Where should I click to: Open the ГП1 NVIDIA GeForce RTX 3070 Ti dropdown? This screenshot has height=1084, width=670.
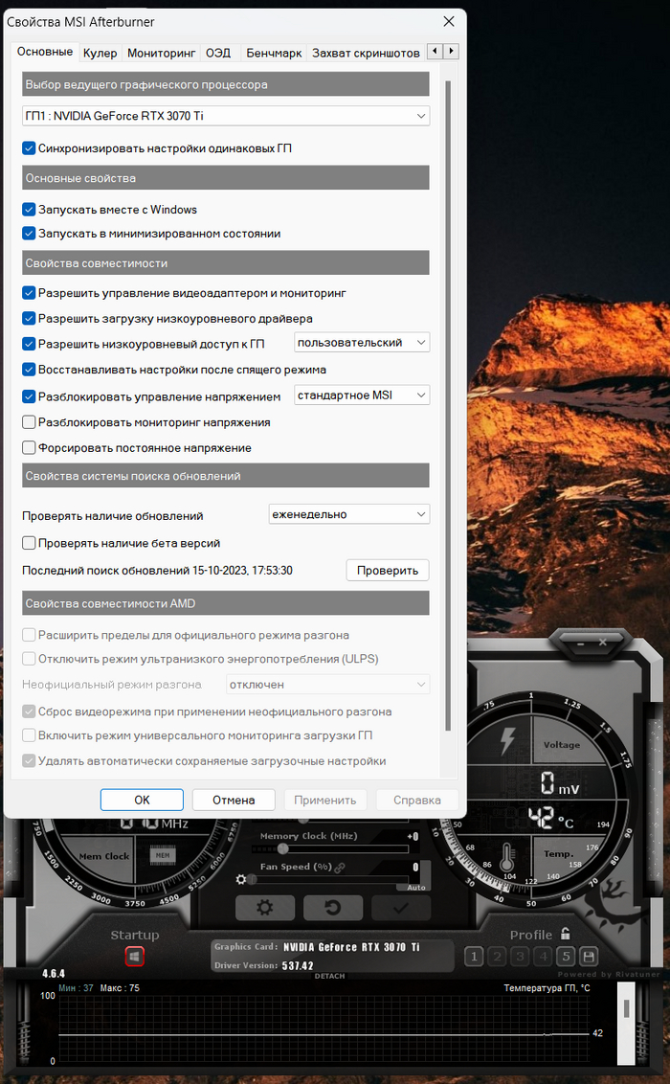click(226, 116)
